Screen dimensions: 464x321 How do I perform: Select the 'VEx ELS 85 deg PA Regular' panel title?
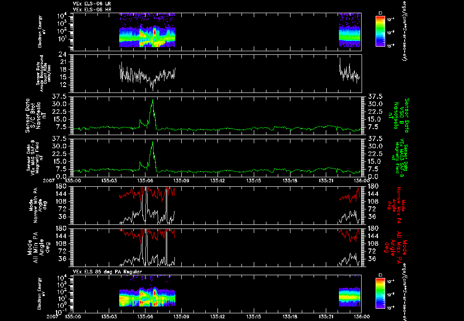(107, 272)
